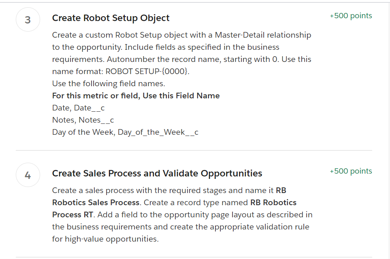Image resolution: width=390 pixels, height=259 pixels.
Task: Click the bold 'For this metric or field' header
Action: [x=136, y=96]
